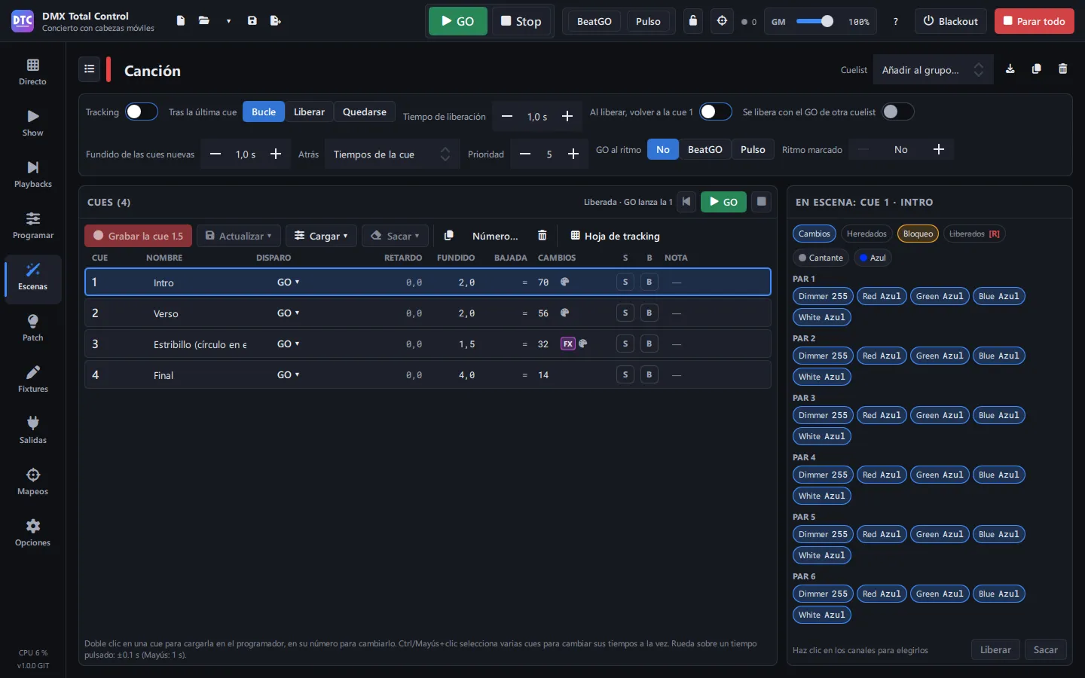Viewport: 1085px width, 678px height.
Task: Open the 'Tiempos de la cue' dropdown
Action: click(x=392, y=154)
